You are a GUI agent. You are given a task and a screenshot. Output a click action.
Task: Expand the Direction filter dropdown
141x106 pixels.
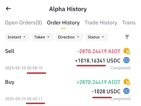[69, 37]
